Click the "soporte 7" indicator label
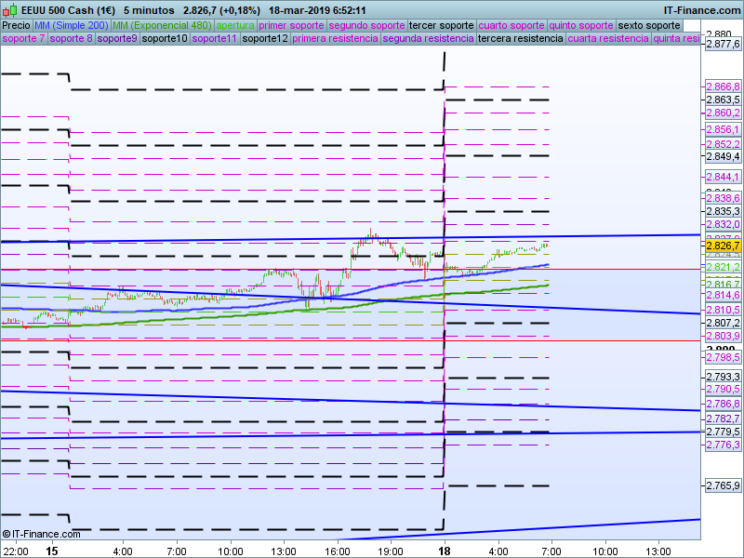 pos(23,38)
